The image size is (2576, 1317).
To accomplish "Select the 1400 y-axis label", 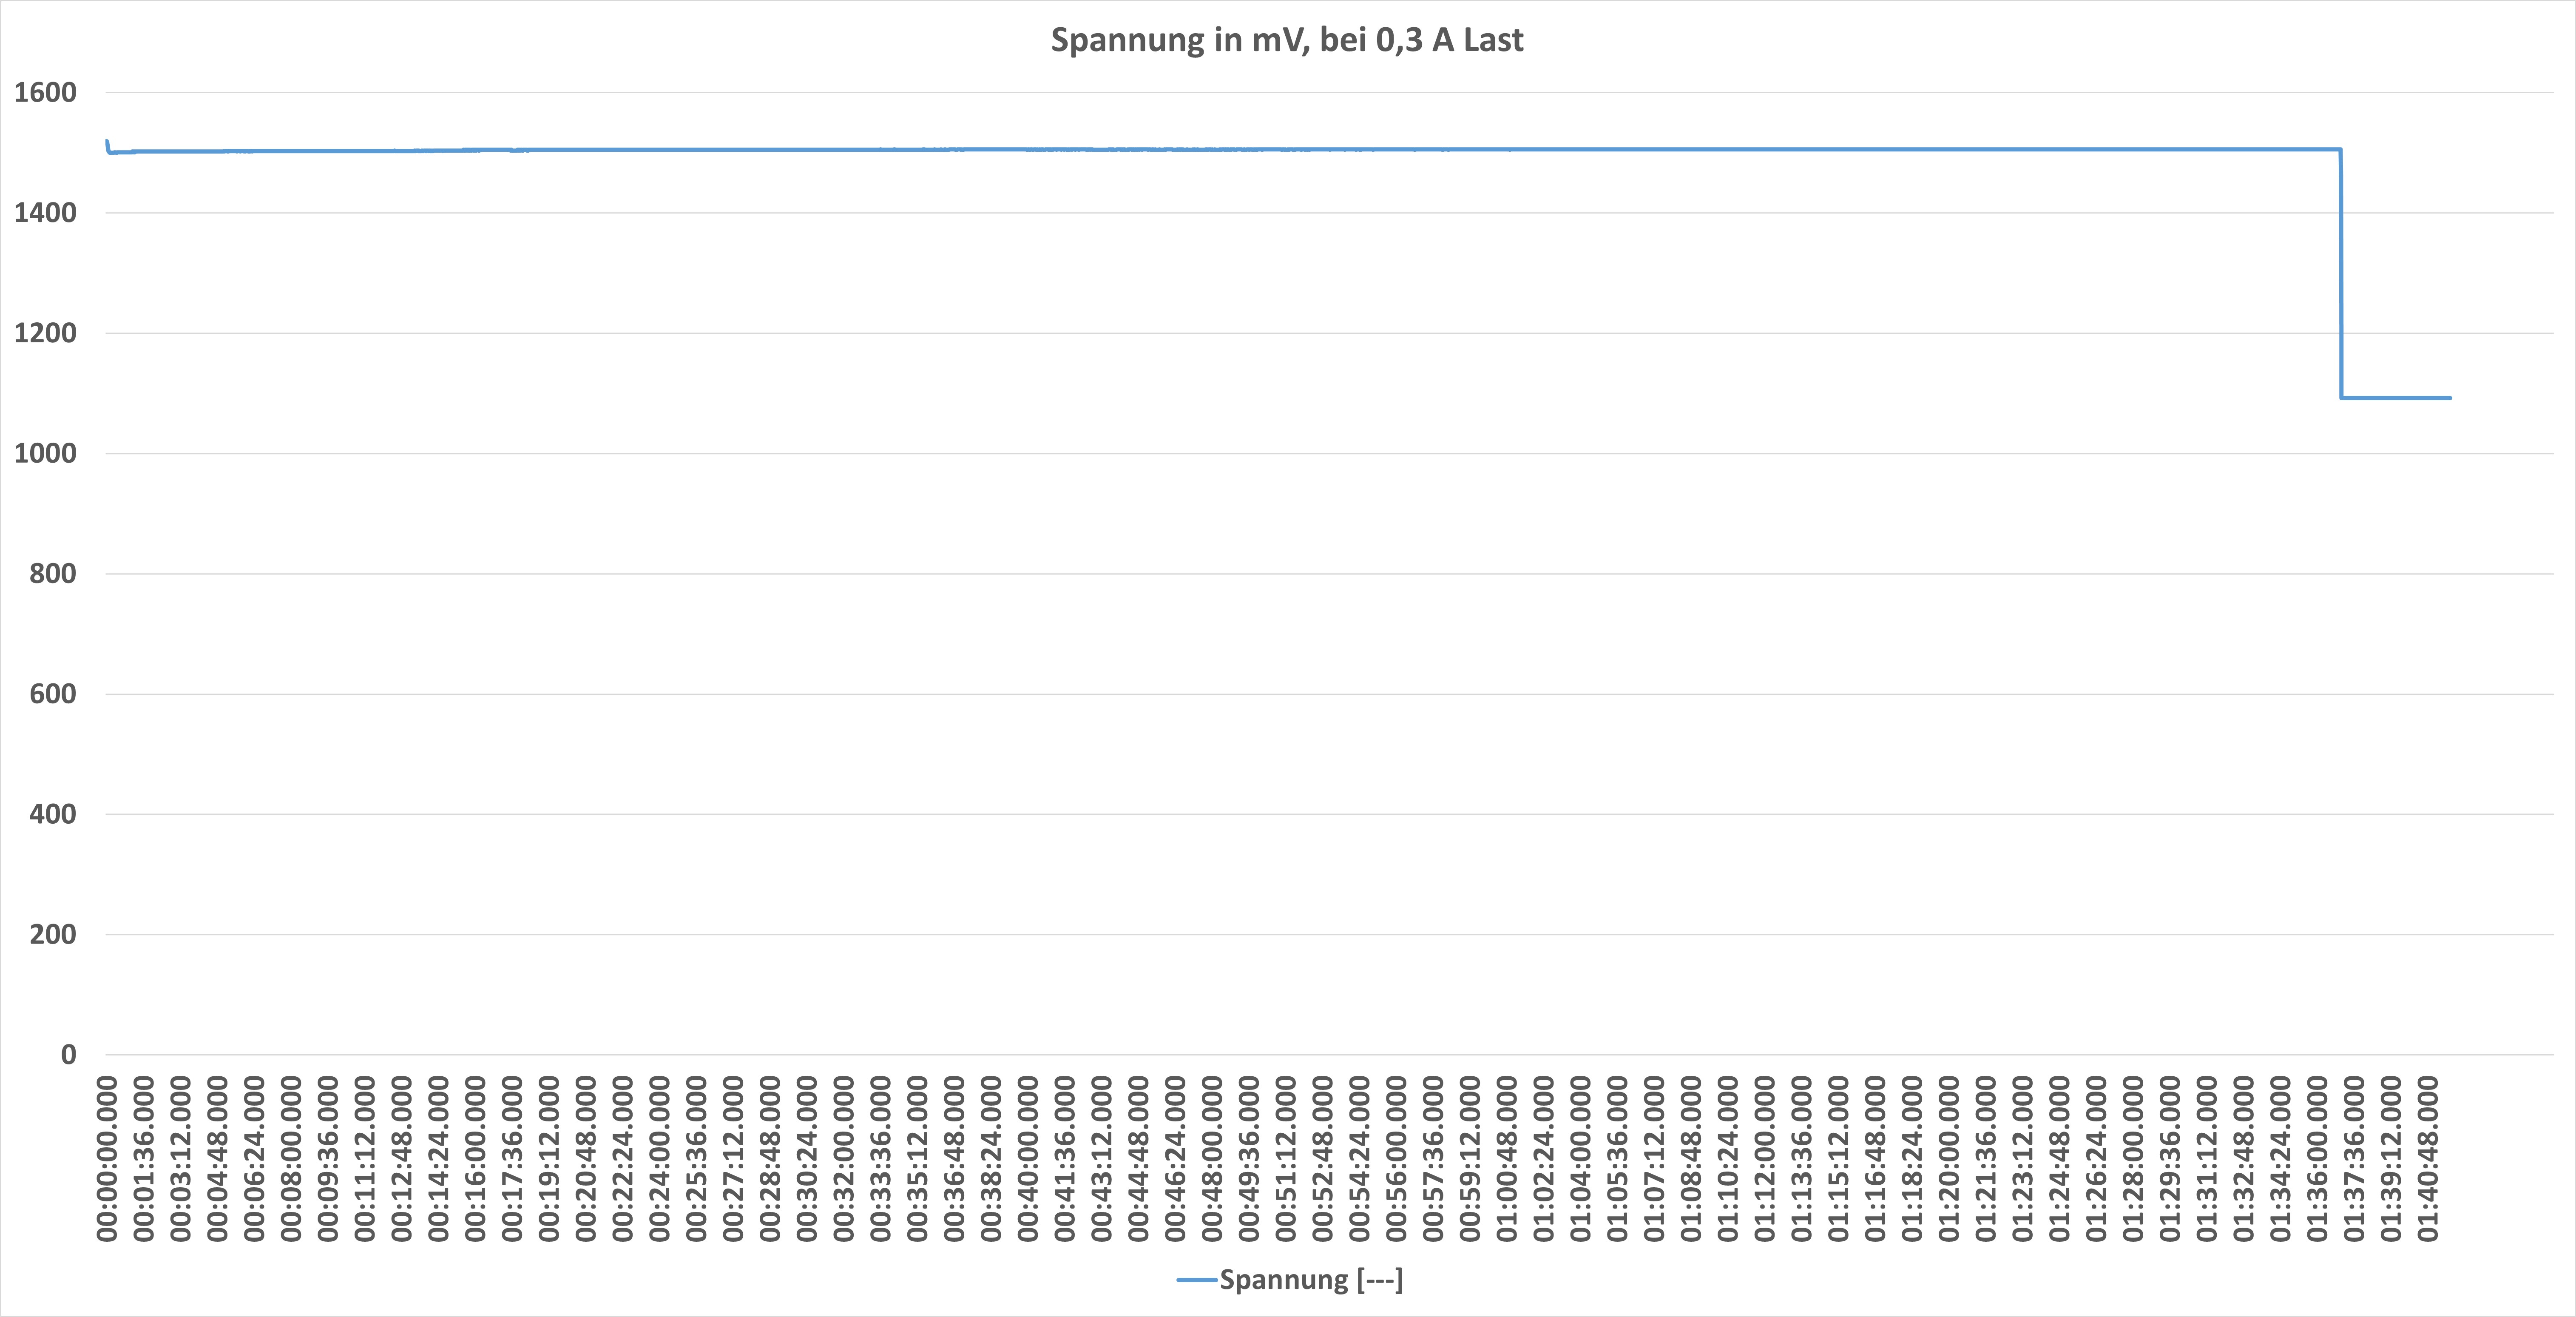I will click(45, 213).
